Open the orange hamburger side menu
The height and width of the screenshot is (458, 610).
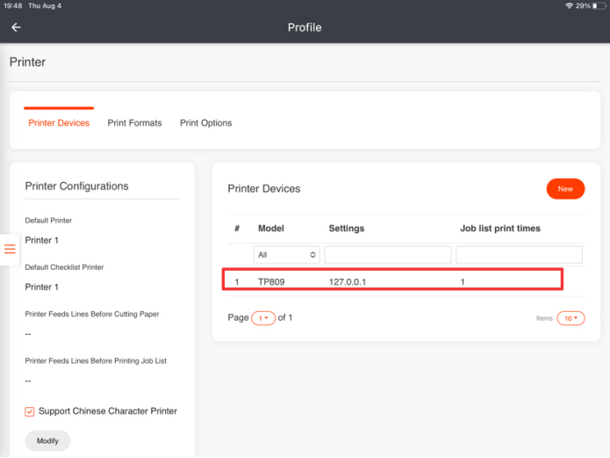pyautogui.click(x=10, y=249)
